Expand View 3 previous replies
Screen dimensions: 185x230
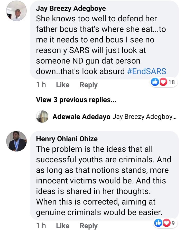click(76, 100)
